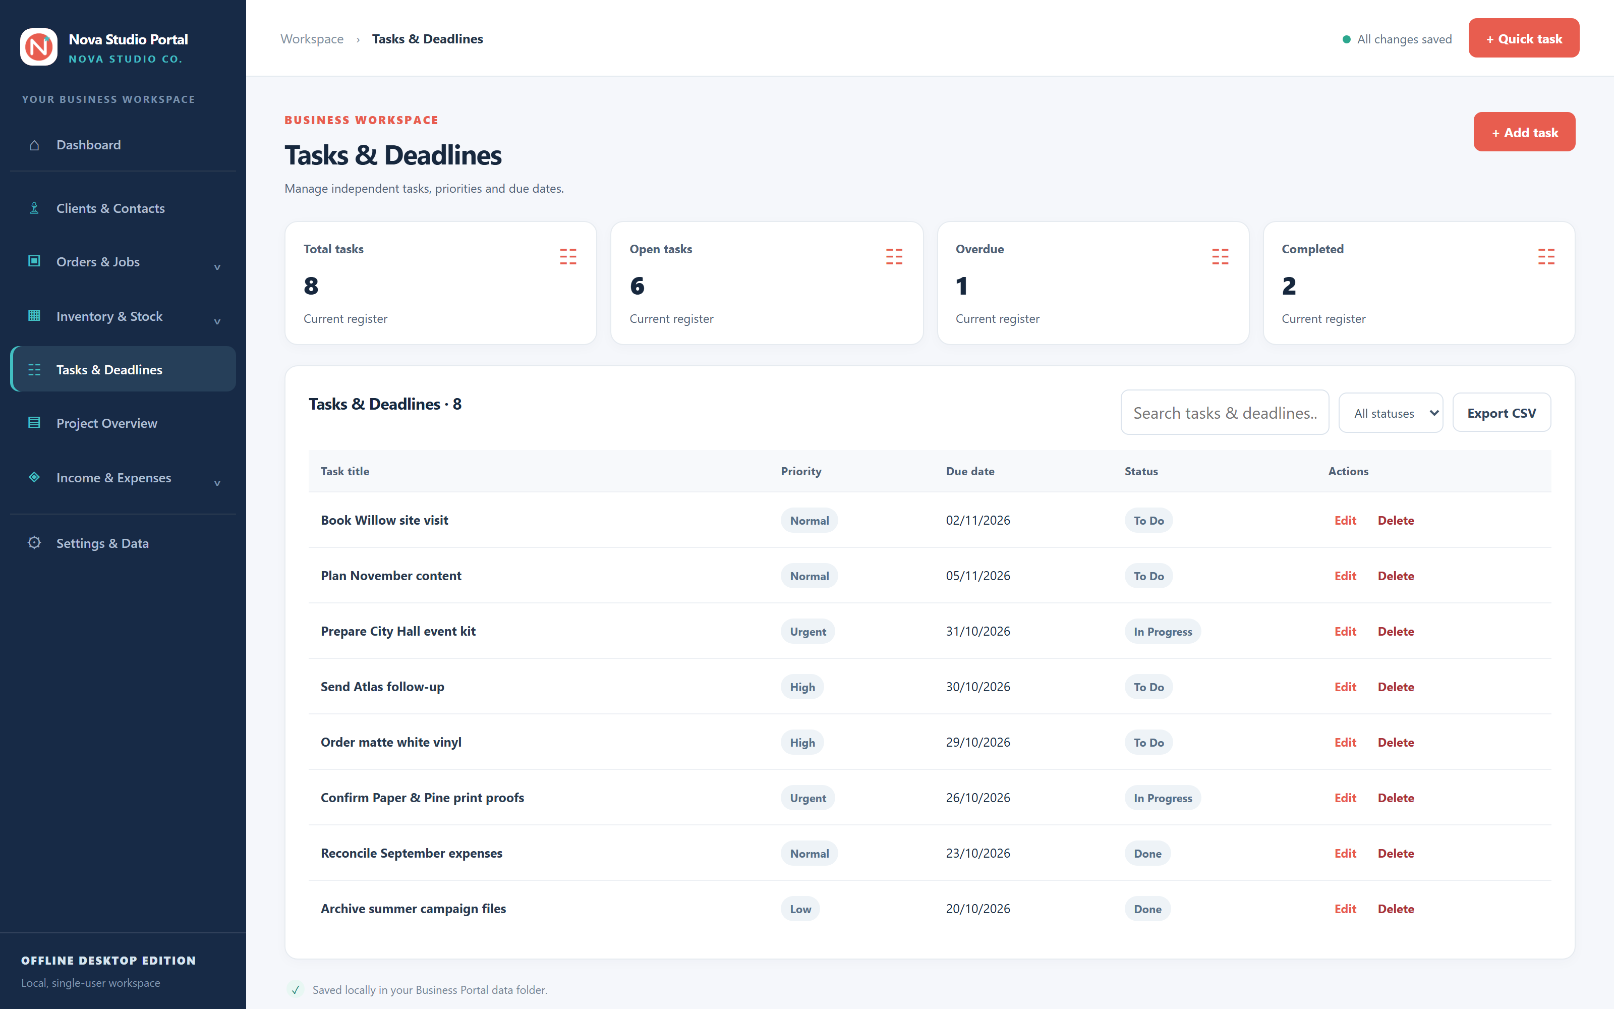Click the Dashboard home icon
Viewport: 1614px width, 1009px height.
pyautogui.click(x=34, y=145)
